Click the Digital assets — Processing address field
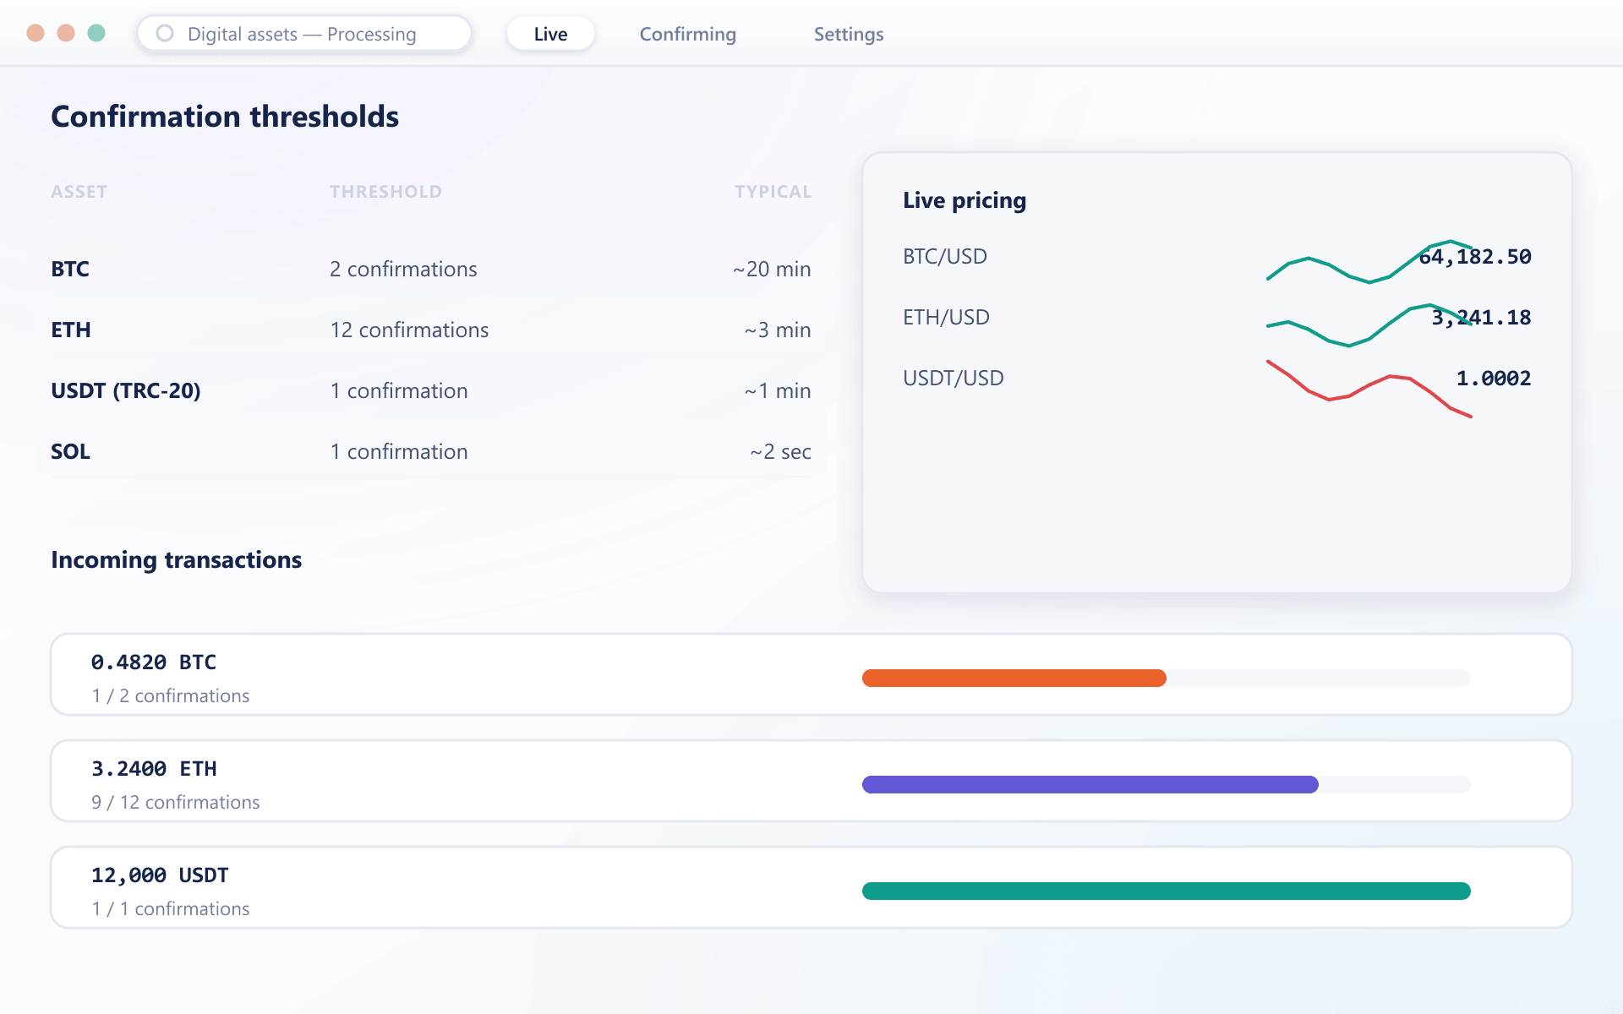The height and width of the screenshot is (1014, 1623). click(x=304, y=34)
